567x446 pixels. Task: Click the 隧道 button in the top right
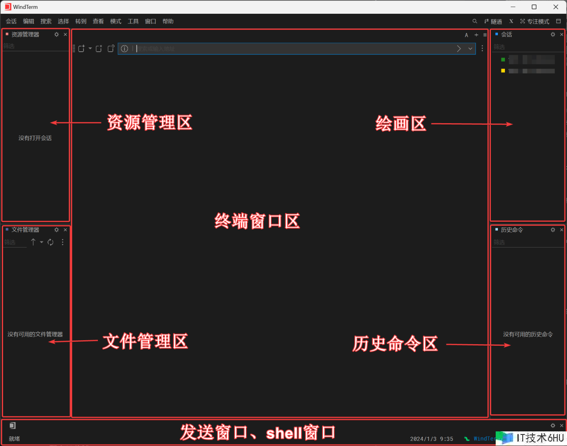point(493,21)
